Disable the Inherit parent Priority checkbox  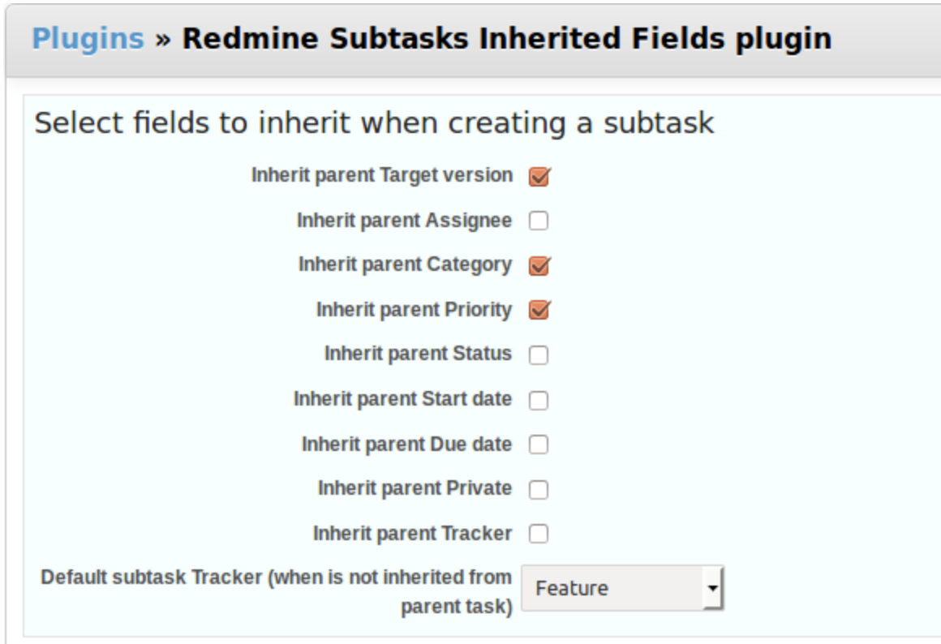tap(539, 310)
